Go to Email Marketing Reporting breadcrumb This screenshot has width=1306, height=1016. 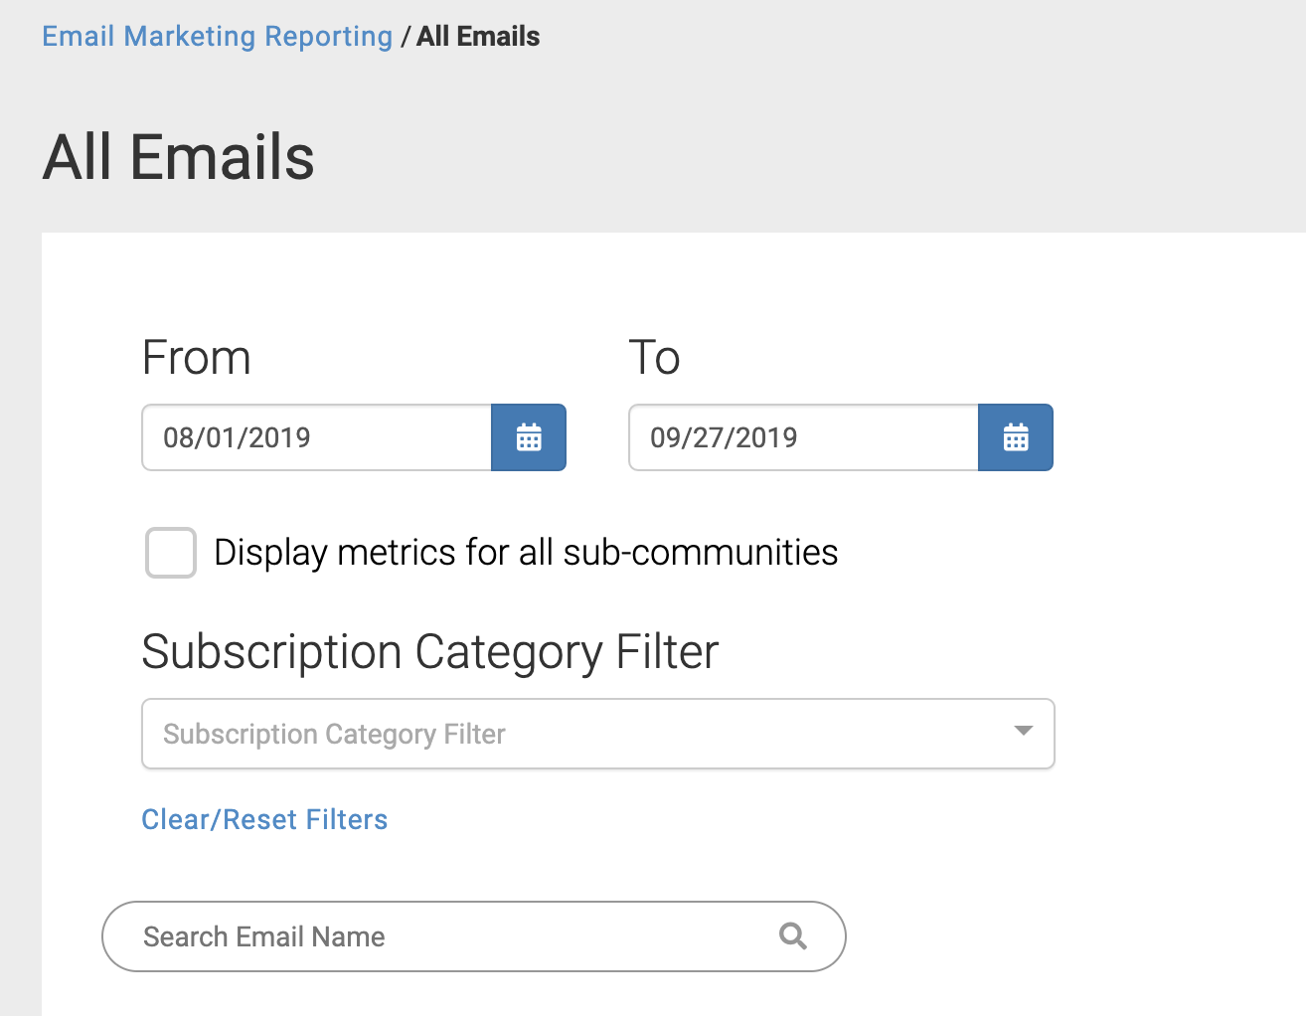tap(217, 37)
